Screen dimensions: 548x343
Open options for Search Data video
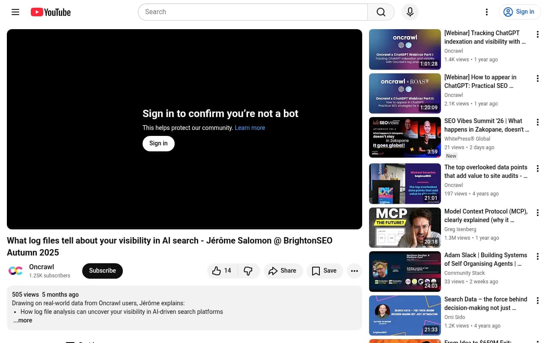click(538, 301)
